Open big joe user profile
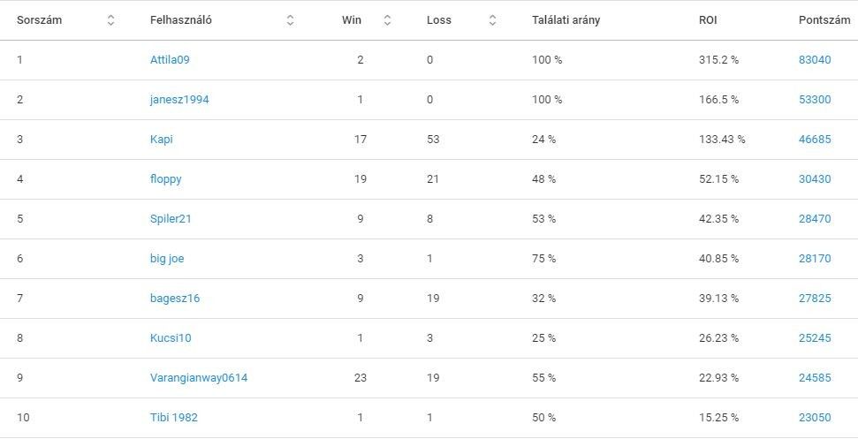 (167, 259)
